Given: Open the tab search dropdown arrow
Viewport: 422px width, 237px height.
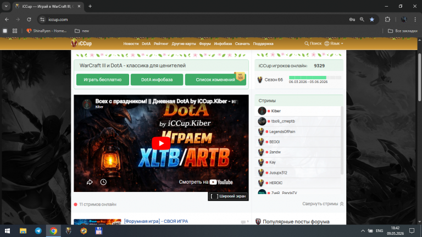Looking at the screenshot, I should pyautogui.click(x=6, y=6).
